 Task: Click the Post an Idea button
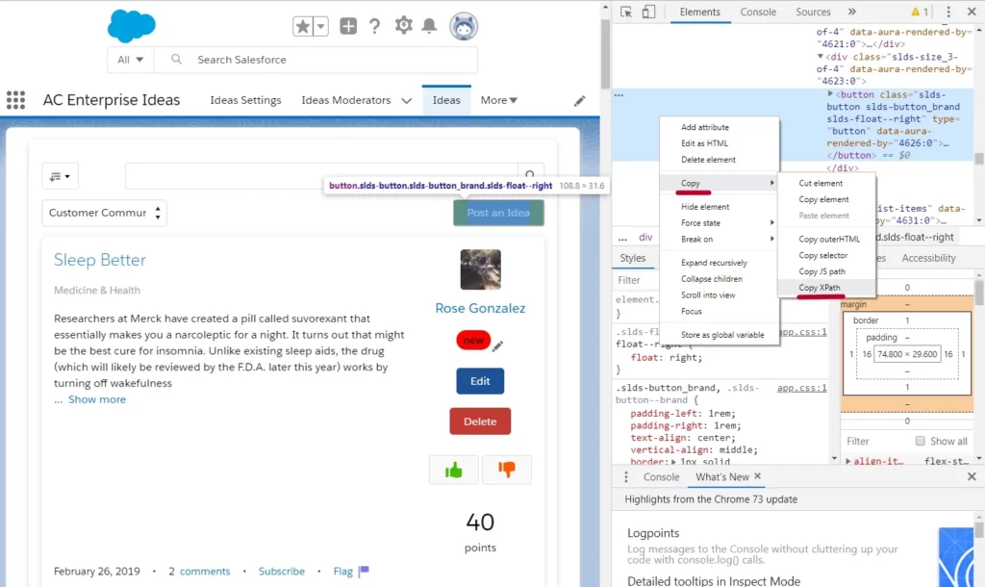(499, 213)
